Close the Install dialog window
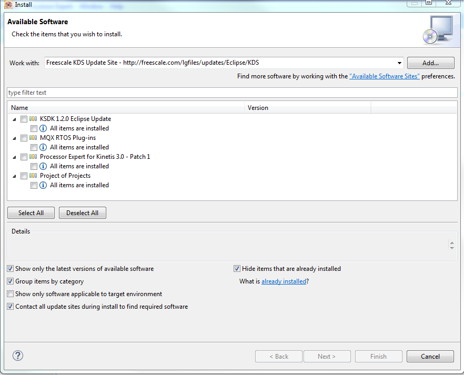This screenshot has width=464, height=375. pyautogui.click(x=448, y=3)
